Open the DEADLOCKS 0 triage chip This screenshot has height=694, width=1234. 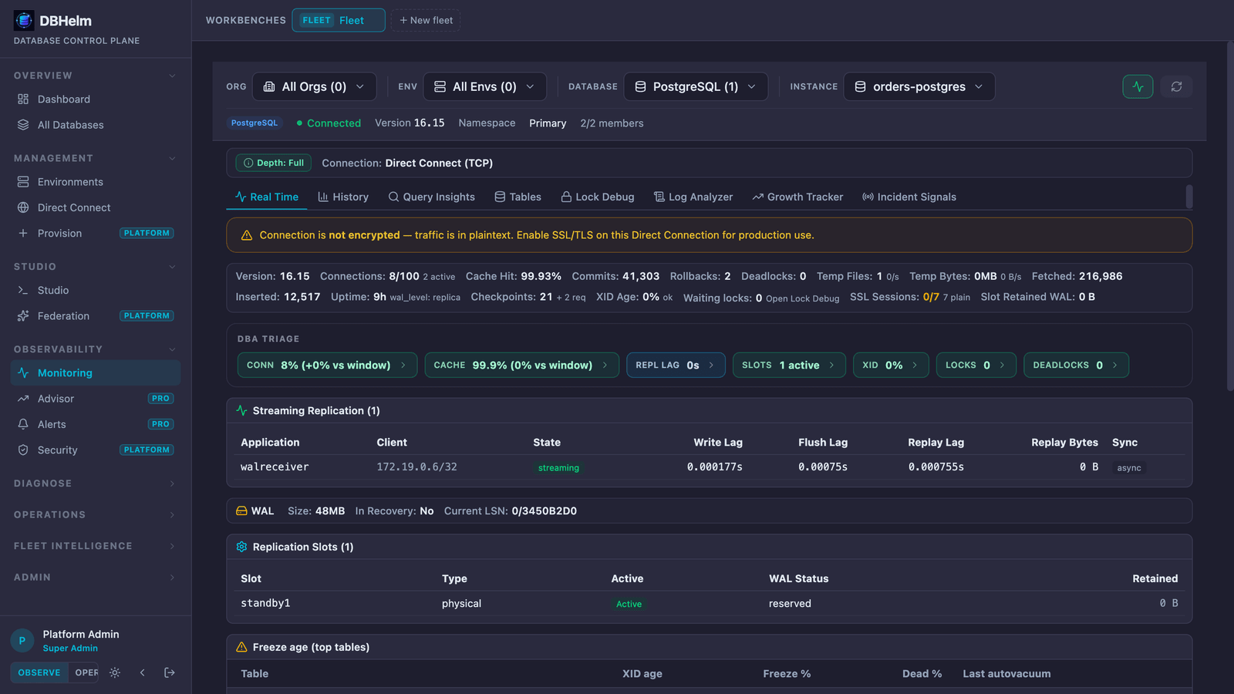pos(1076,365)
